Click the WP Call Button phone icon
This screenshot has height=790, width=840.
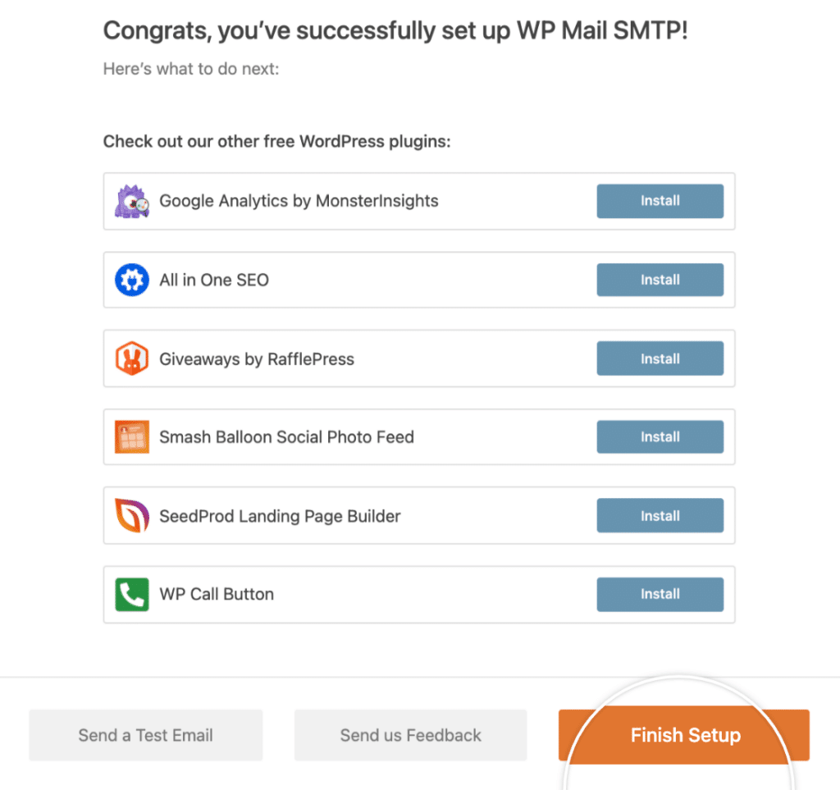point(132,594)
